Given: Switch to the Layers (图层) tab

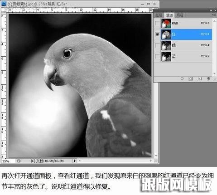Looking at the screenshot, I should tap(159, 15).
